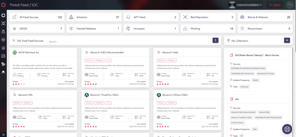Screen dimensions: 296x137
Task: Click star rating on AA19 Fake bank list
Action: (x=19, y=84)
